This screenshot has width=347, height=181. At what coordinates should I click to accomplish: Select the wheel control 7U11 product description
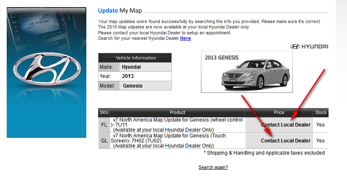click(177, 125)
